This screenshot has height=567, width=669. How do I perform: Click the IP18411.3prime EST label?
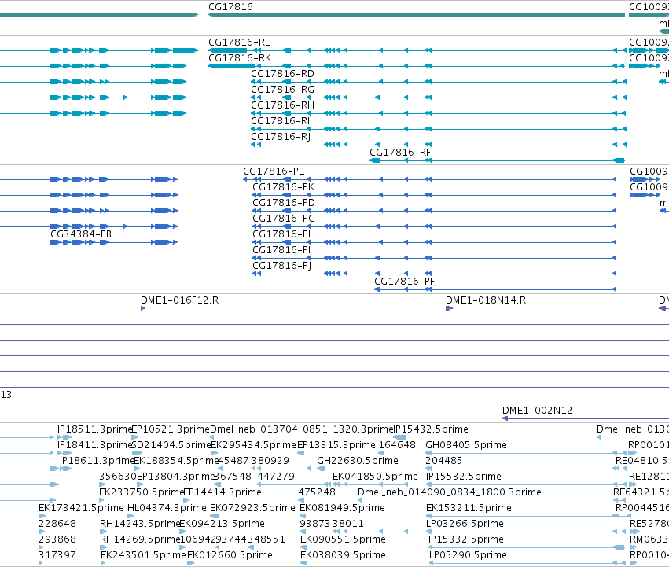pyautogui.click(x=94, y=445)
